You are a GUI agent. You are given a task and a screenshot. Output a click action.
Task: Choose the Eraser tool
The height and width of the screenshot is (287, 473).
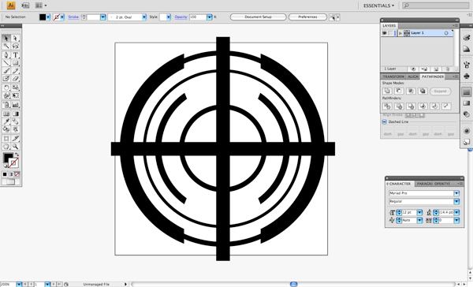(16, 79)
